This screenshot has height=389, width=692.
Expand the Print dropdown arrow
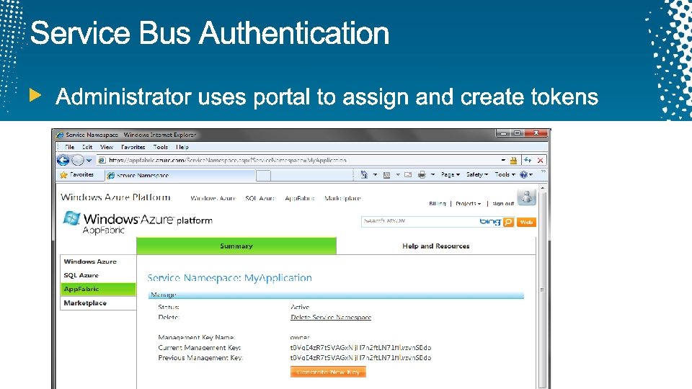(x=432, y=174)
